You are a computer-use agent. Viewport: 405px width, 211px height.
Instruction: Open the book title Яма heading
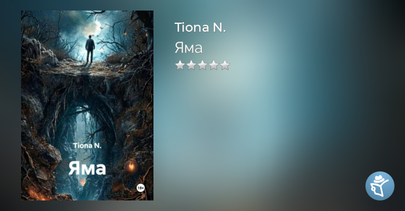tap(189, 48)
